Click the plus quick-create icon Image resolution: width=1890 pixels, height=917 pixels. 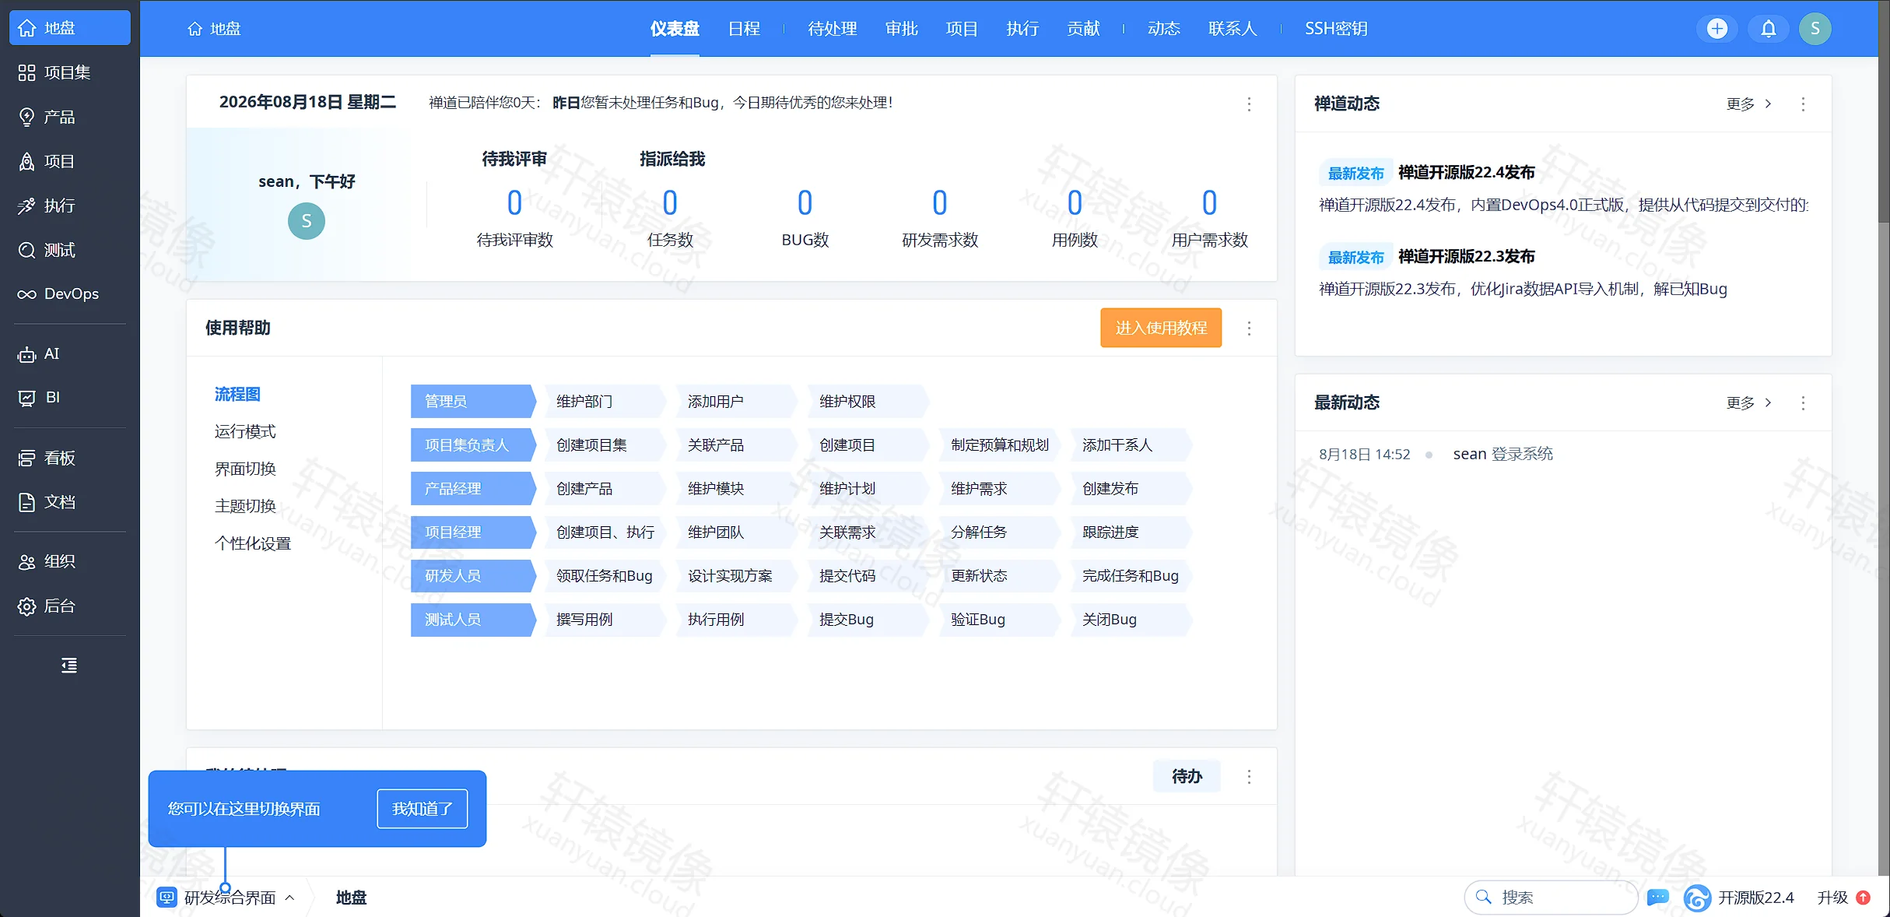1717,29
